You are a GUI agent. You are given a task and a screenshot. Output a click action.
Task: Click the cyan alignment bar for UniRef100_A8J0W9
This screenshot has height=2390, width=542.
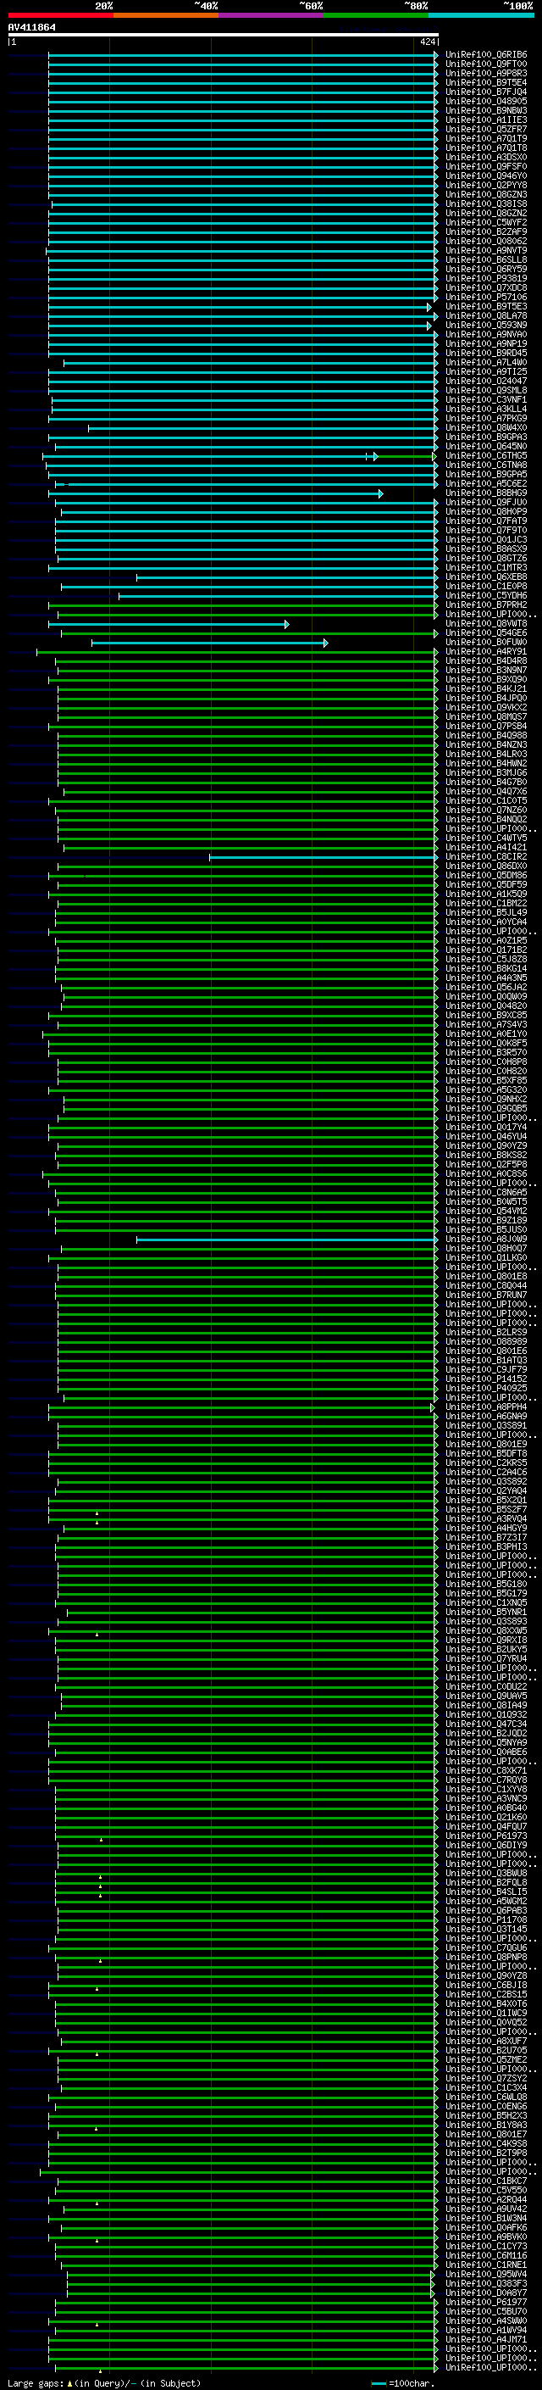point(287,1240)
